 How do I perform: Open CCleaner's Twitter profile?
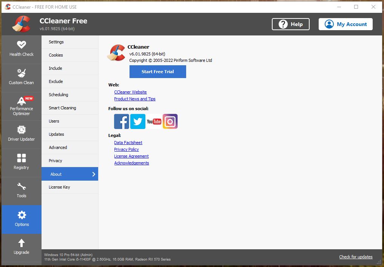click(137, 121)
